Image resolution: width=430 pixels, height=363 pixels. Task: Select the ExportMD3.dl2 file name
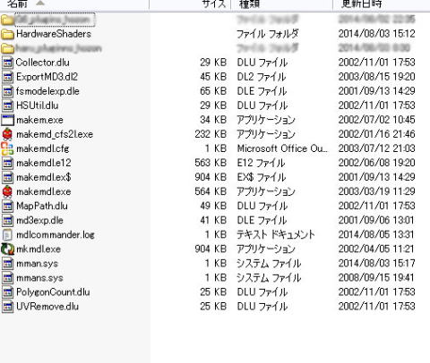point(47,77)
